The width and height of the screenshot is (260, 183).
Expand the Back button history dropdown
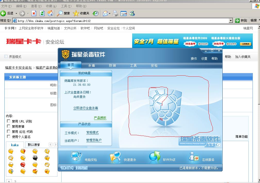[x=16, y=13]
